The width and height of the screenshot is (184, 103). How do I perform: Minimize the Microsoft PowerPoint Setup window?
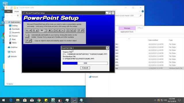pos(107,13)
